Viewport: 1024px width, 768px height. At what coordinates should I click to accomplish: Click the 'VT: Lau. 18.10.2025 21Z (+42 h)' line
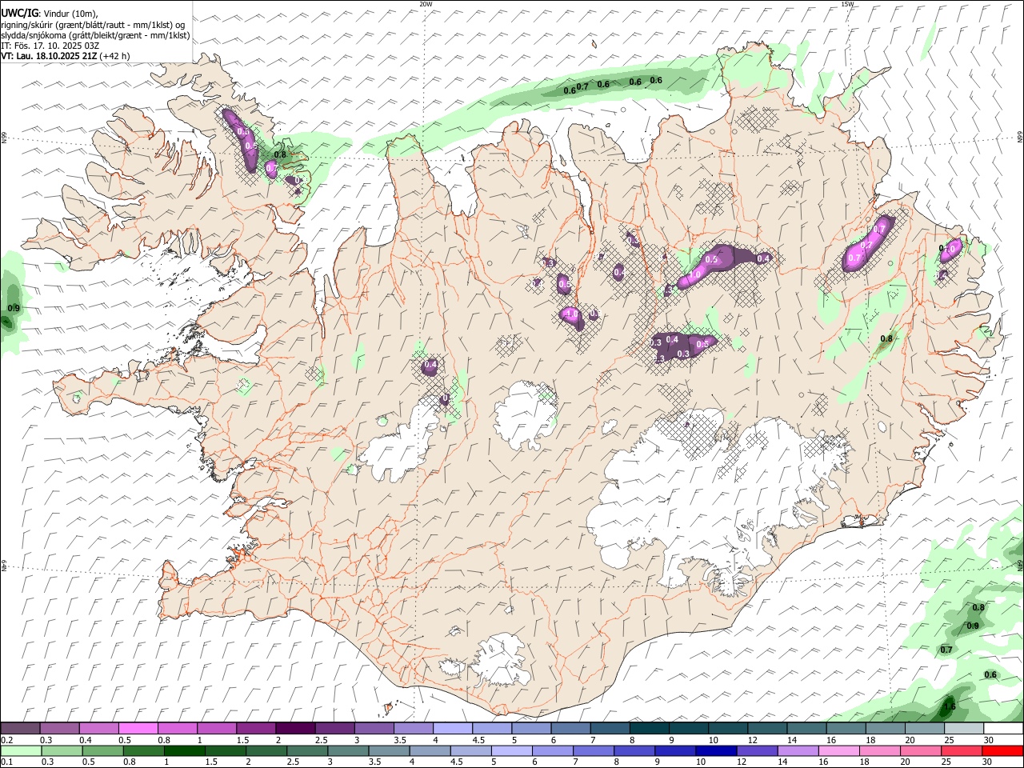tap(66, 56)
